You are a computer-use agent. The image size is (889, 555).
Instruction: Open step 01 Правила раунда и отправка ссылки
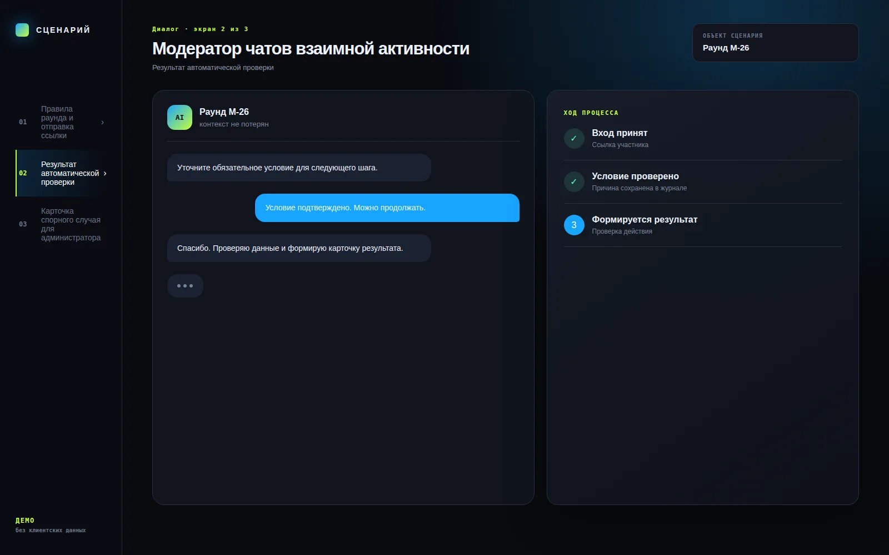coord(62,122)
